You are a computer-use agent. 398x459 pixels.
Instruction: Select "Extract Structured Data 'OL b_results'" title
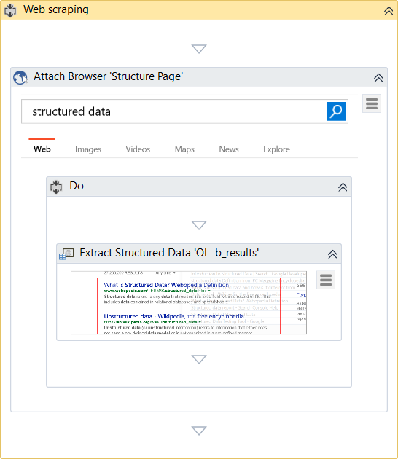coord(169,253)
